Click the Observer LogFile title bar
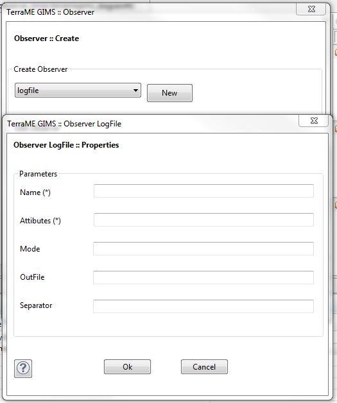The width and height of the screenshot is (337, 403). (x=149, y=124)
